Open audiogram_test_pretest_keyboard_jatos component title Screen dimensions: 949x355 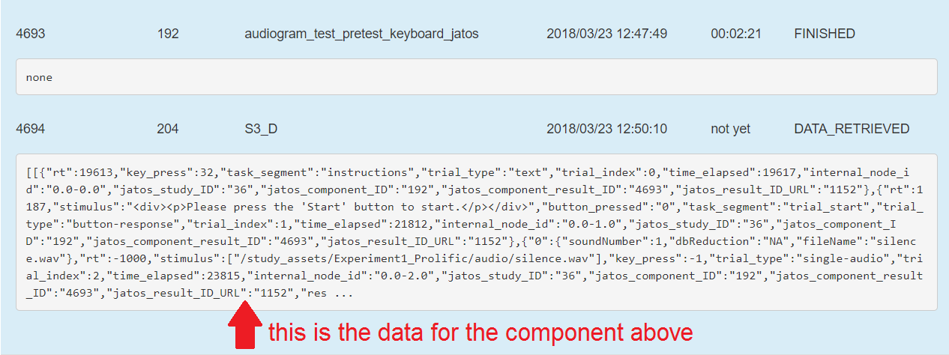[361, 34]
